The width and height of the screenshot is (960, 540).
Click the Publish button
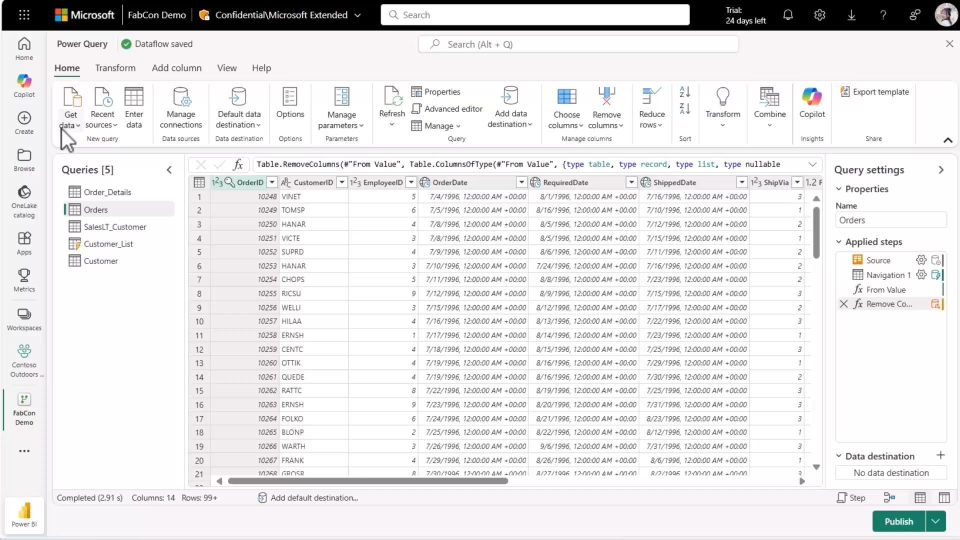(x=898, y=521)
